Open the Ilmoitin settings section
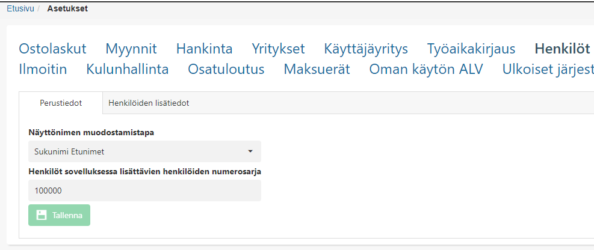 pyautogui.click(x=43, y=69)
